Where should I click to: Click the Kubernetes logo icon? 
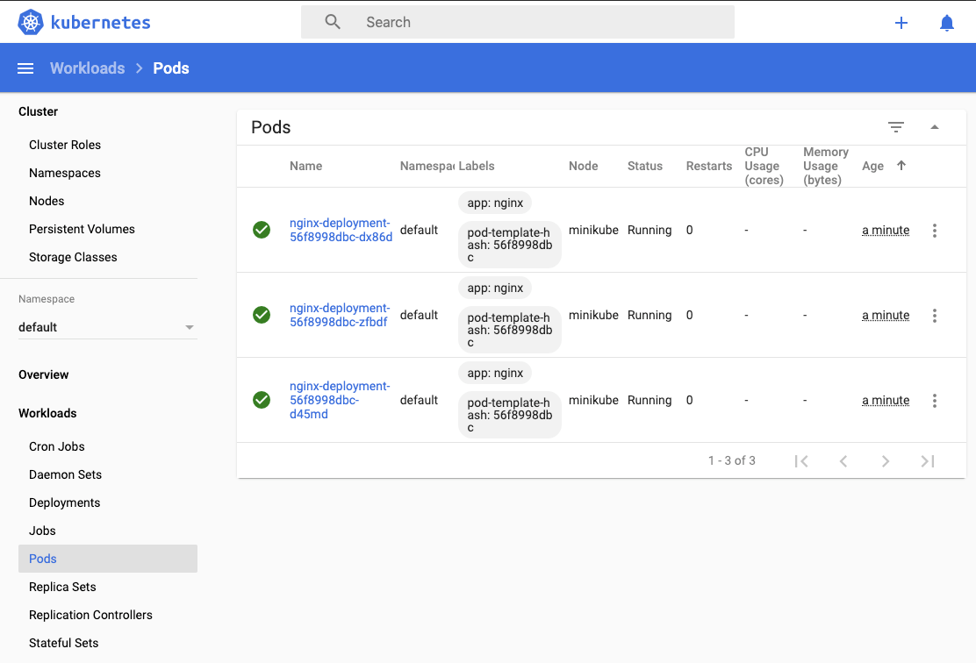31,23
